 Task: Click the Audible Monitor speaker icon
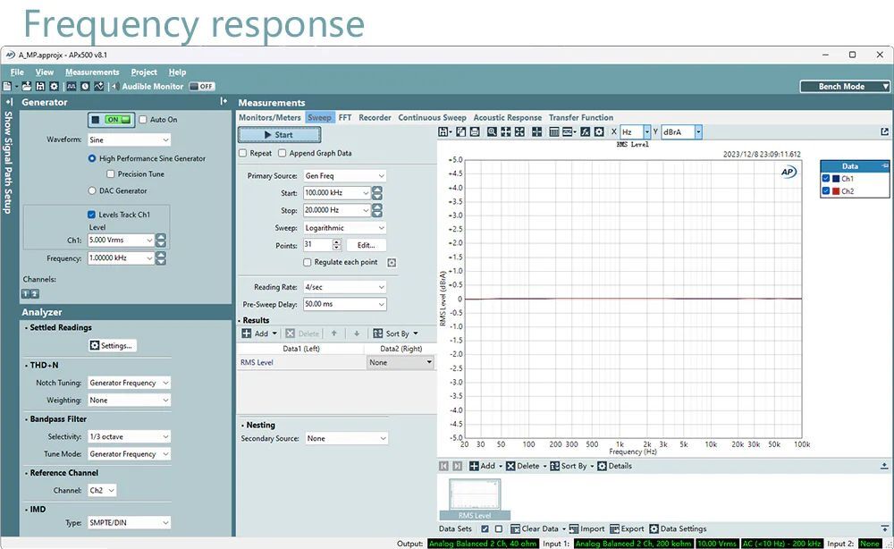click(115, 86)
